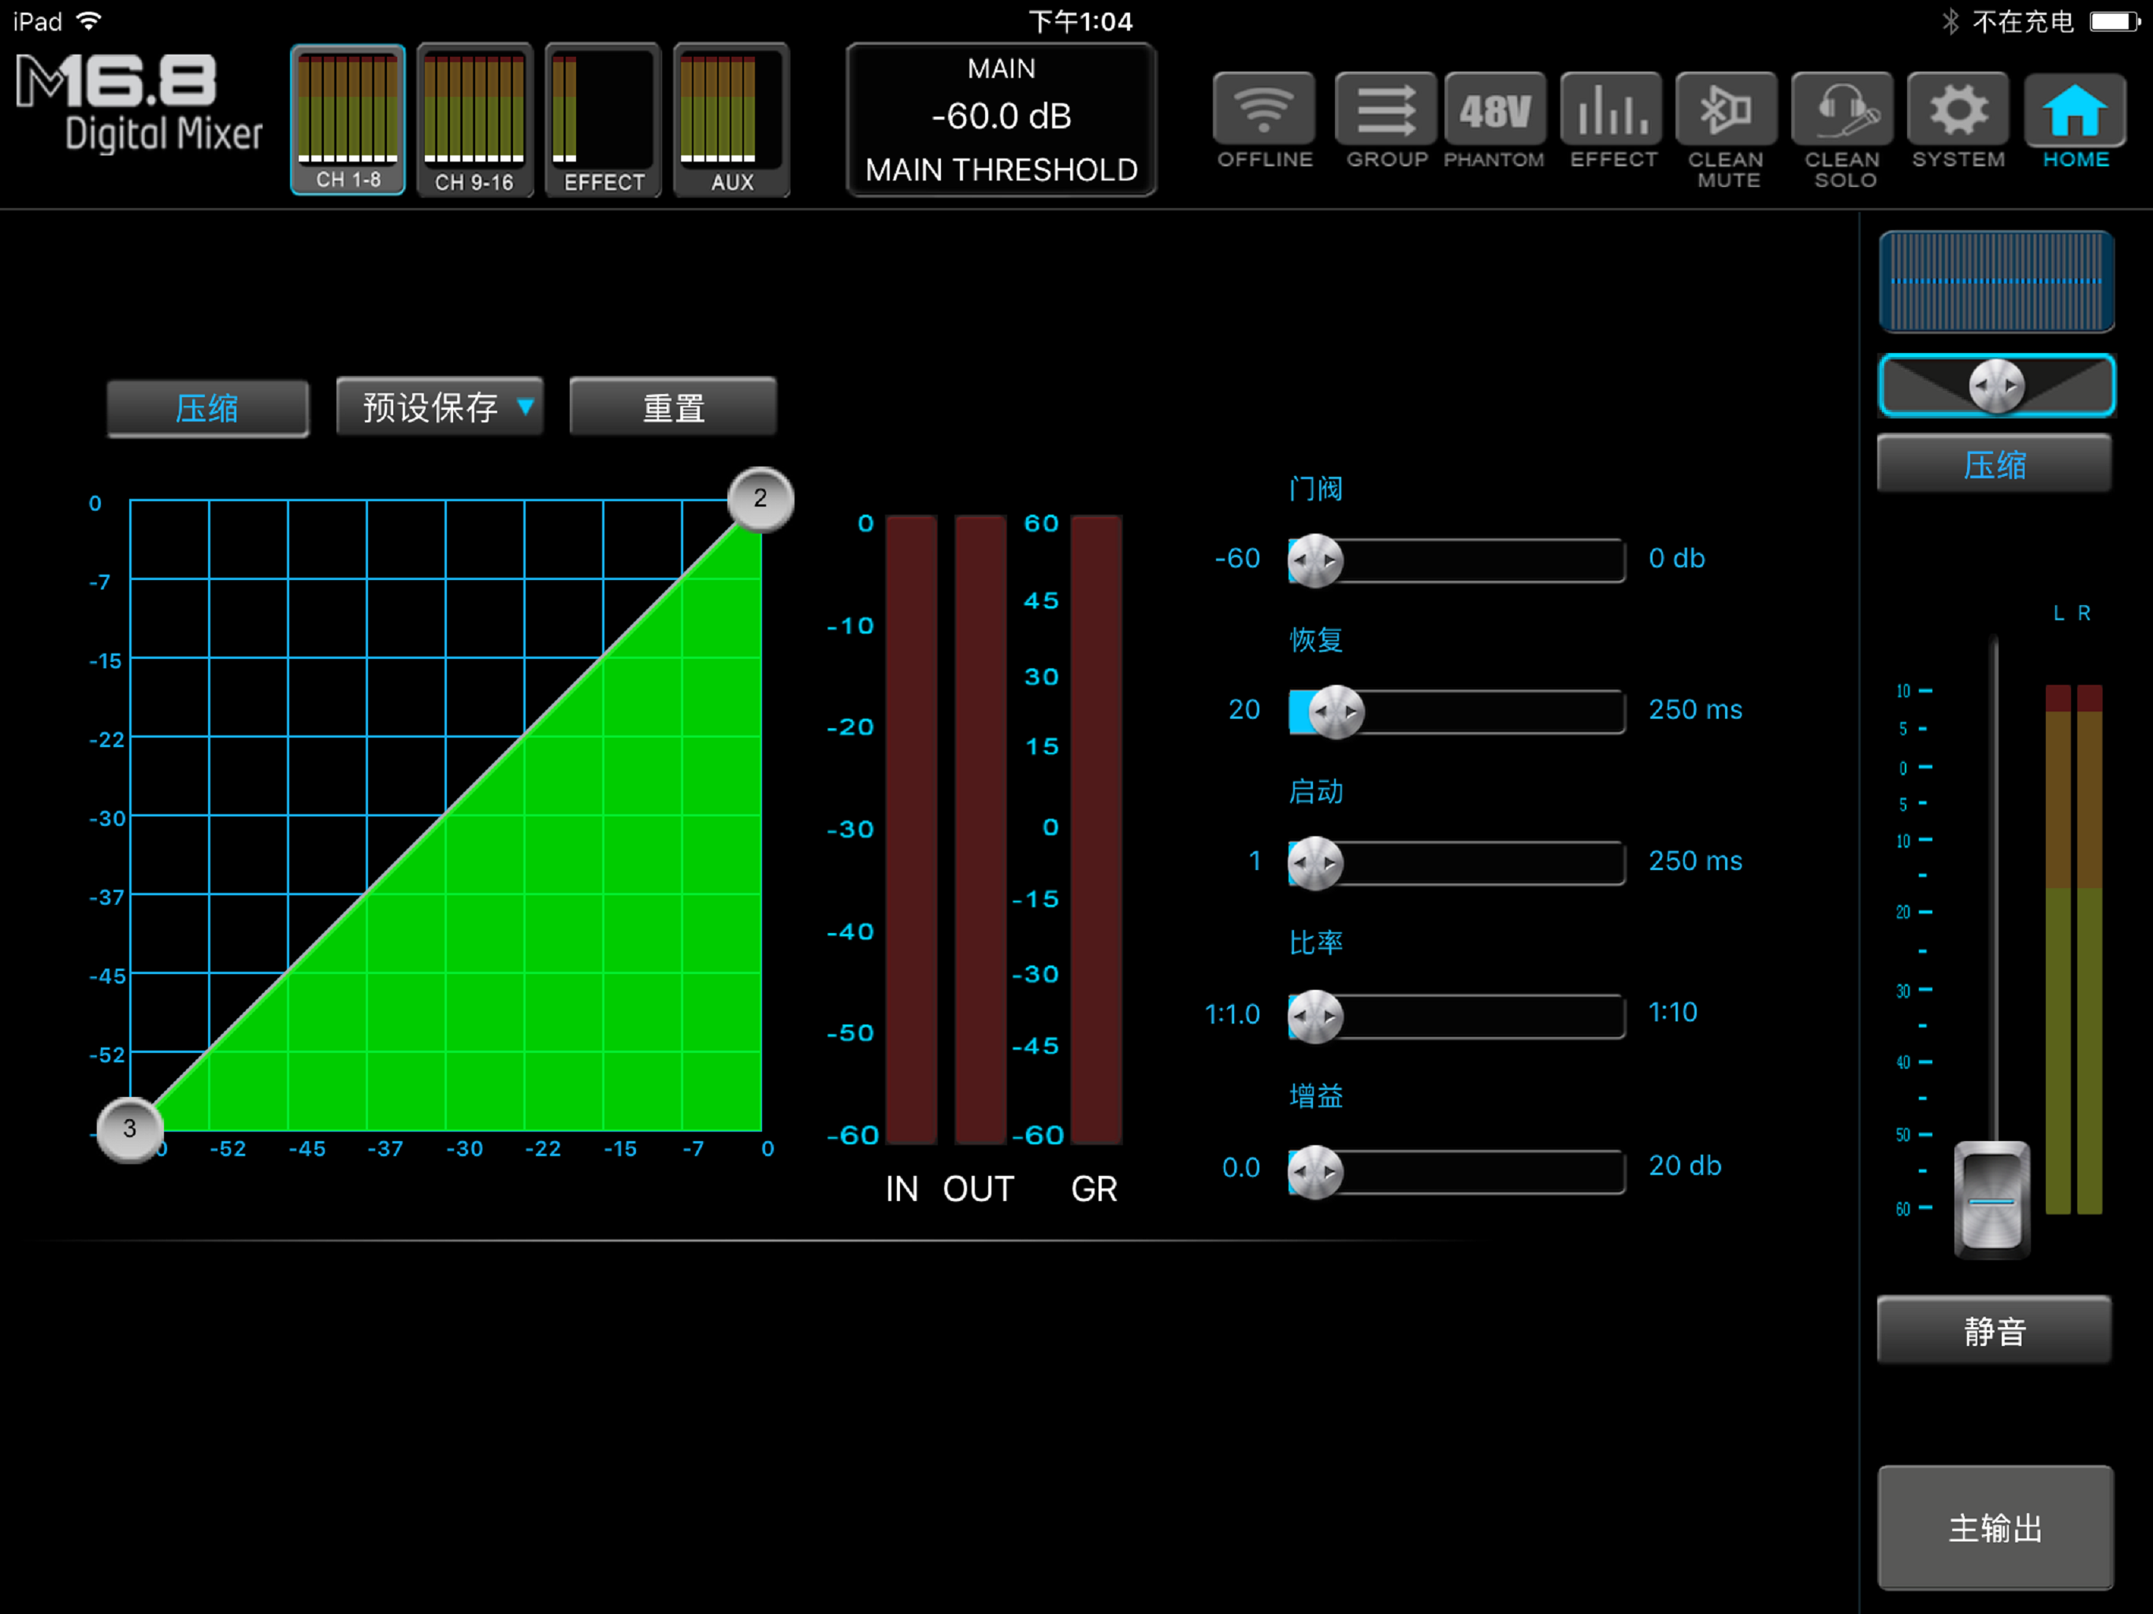
Task: Activate the CLEAN SOLO headphone icon
Action: tap(1842, 109)
